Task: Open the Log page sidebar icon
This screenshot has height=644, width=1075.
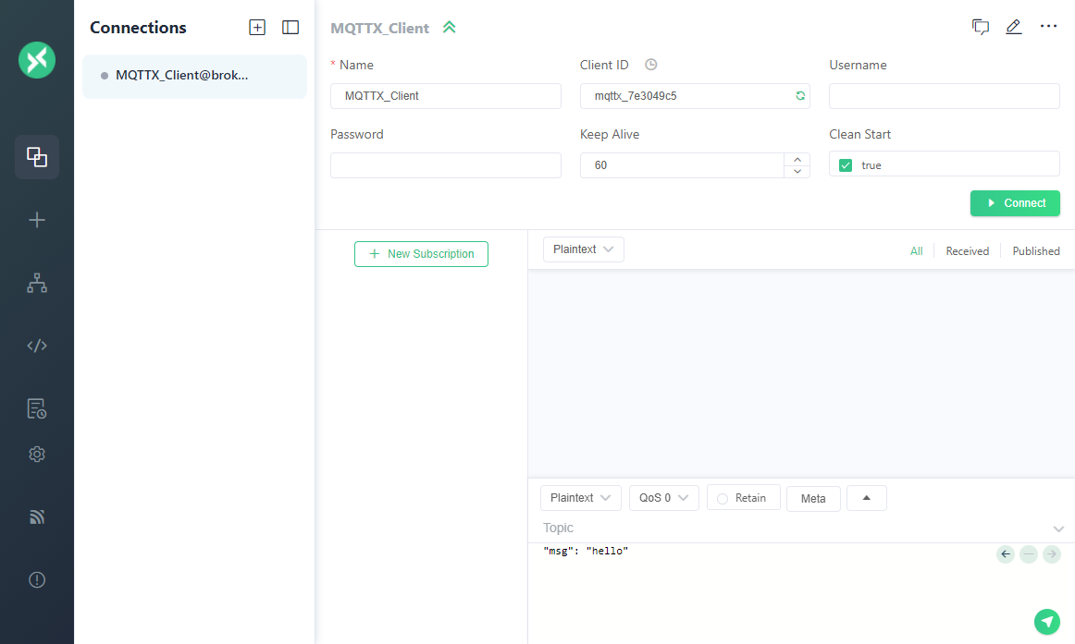Action: (x=37, y=408)
